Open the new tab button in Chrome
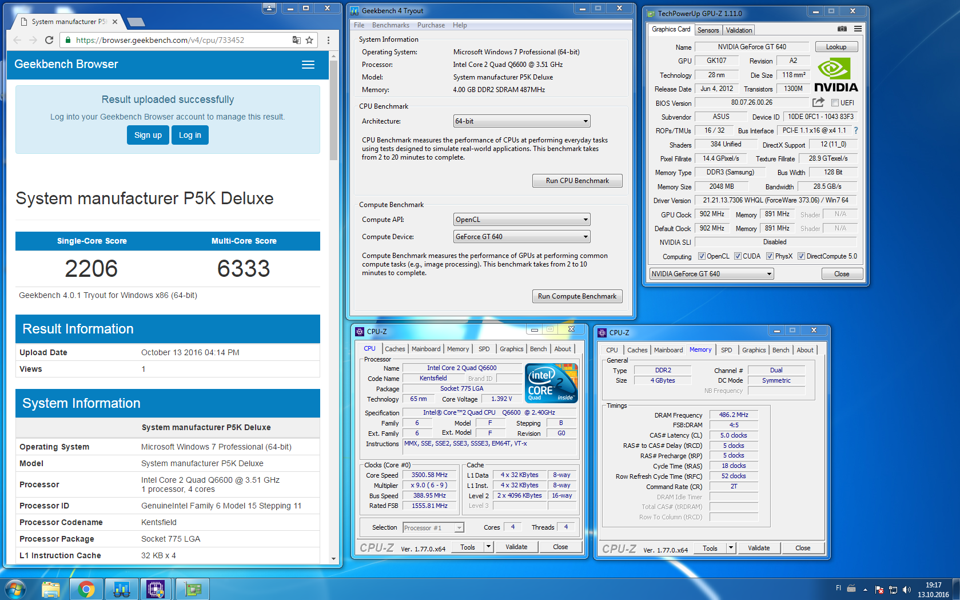Screen dimensions: 960x600 coord(136,22)
